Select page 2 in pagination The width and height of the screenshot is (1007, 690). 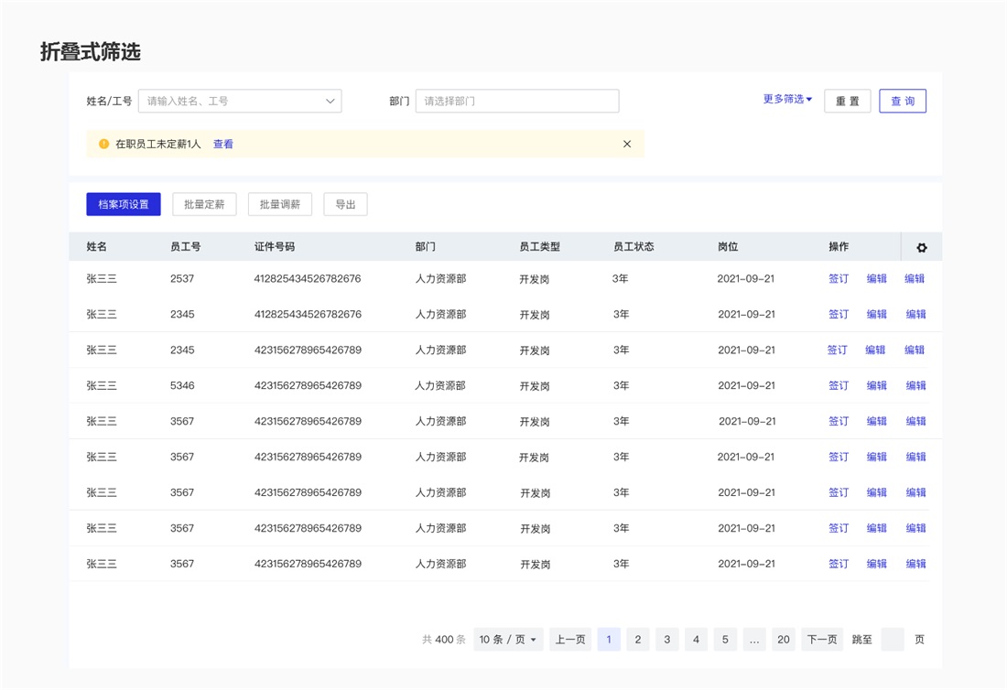(638, 640)
